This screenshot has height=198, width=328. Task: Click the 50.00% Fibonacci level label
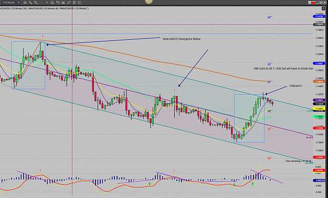tap(310, 138)
